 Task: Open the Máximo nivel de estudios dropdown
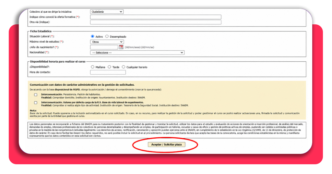(107, 42)
